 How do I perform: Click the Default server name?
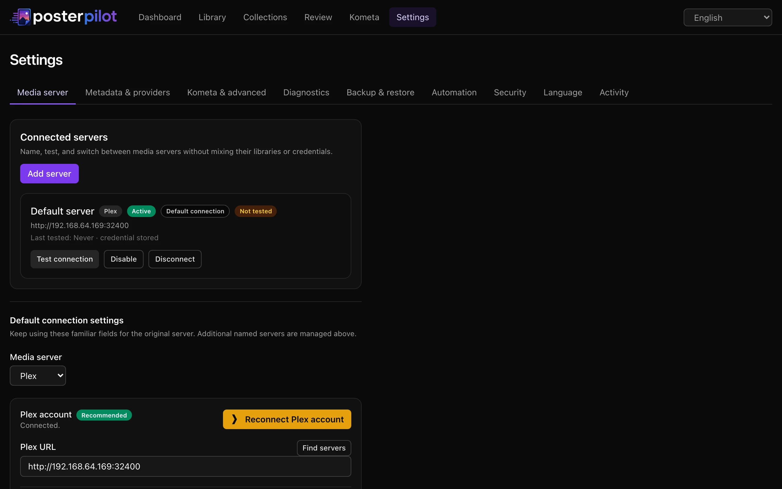[62, 211]
